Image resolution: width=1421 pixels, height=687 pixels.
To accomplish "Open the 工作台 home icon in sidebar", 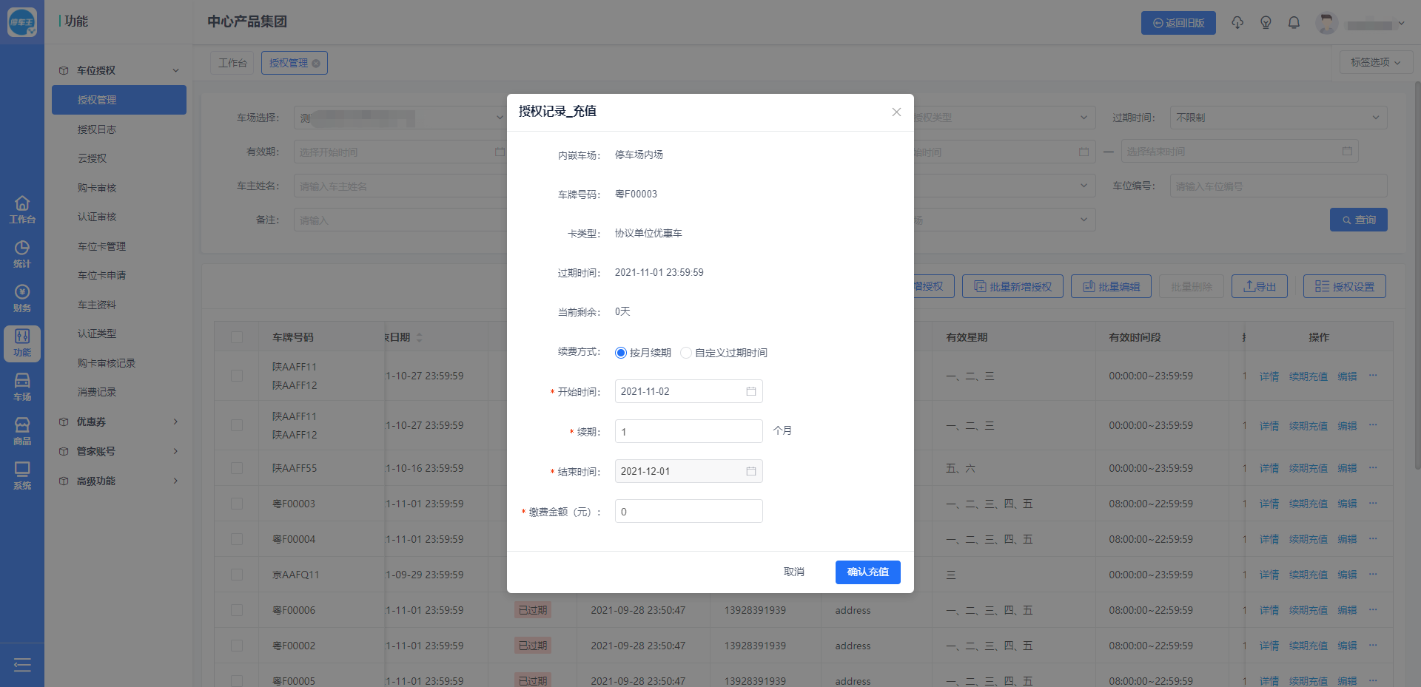I will pos(22,209).
